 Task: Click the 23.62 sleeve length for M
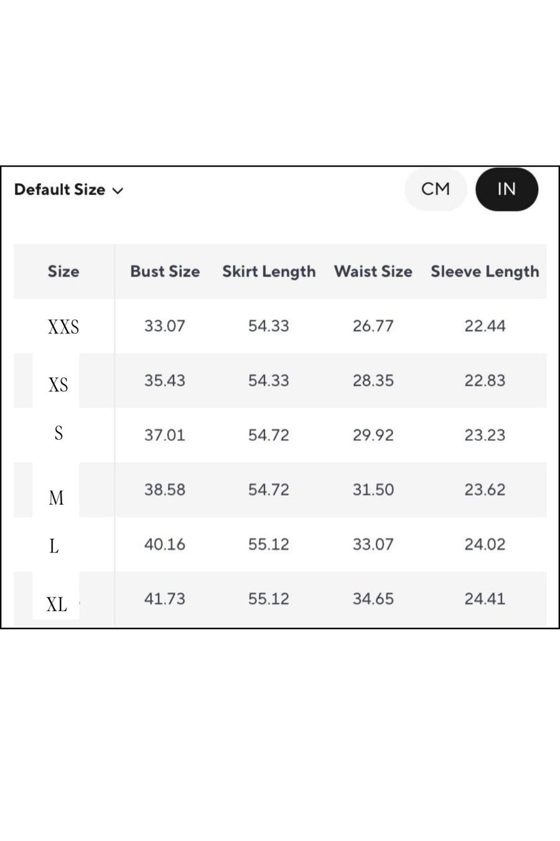pyautogui.click(x=485, y=490)
